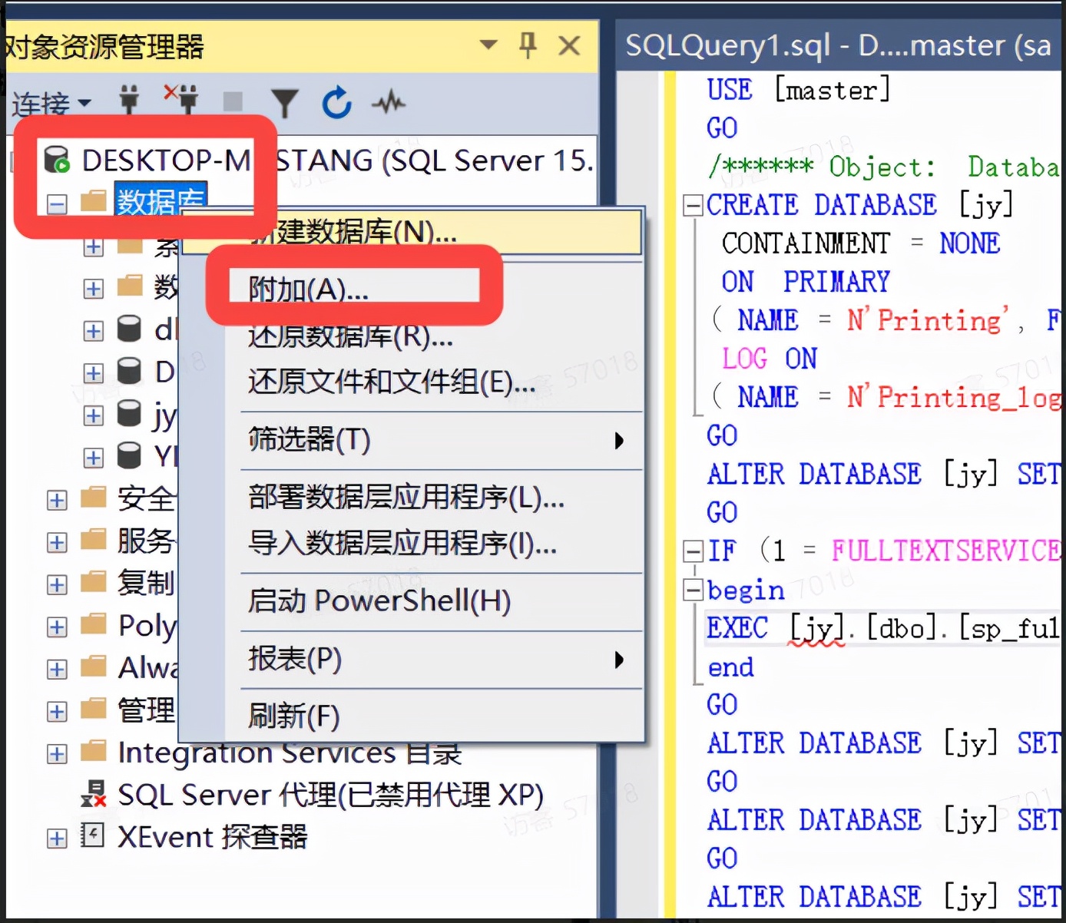Viewport: 1066px width, 923px height.
Task: Choose 附加(A)... from the context menu
Action: tap(412, 289)
